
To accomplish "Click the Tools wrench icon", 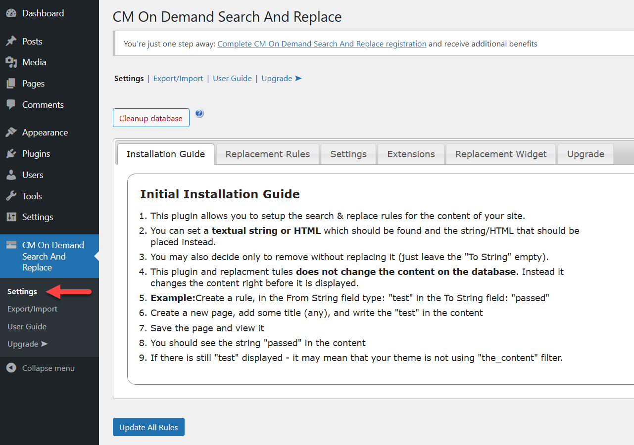I will 11,196.
